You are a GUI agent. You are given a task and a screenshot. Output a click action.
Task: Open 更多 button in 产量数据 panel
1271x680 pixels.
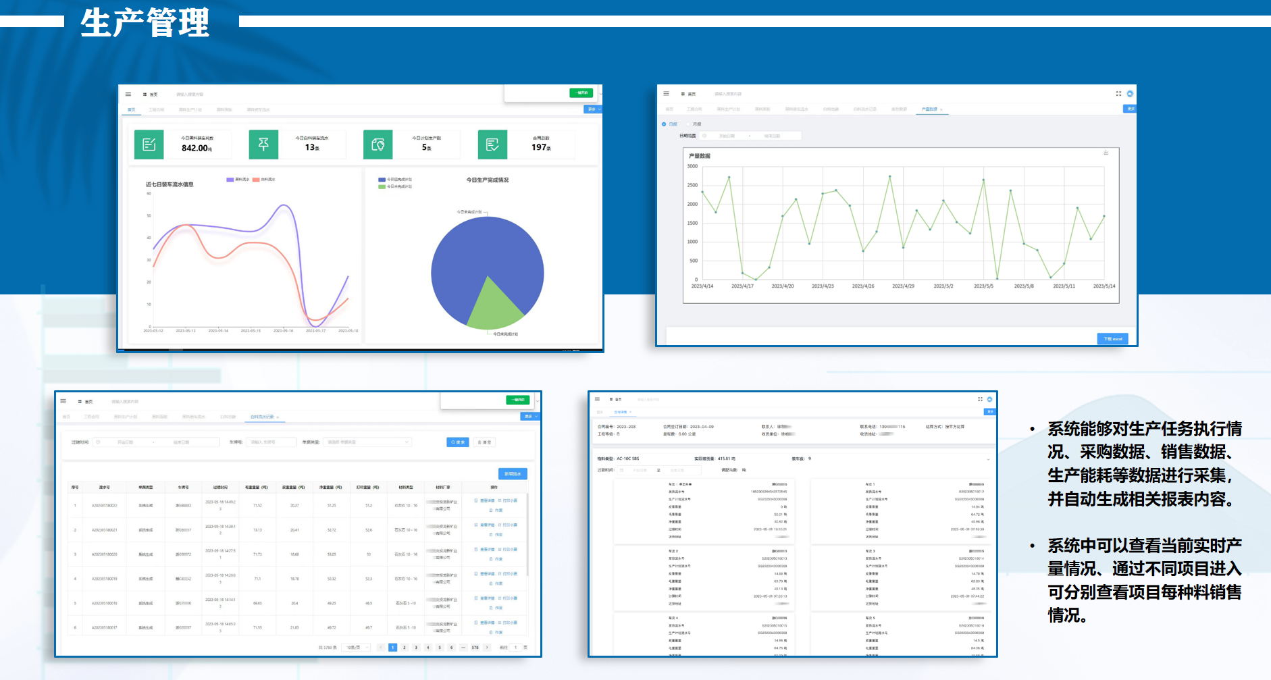1130,109
